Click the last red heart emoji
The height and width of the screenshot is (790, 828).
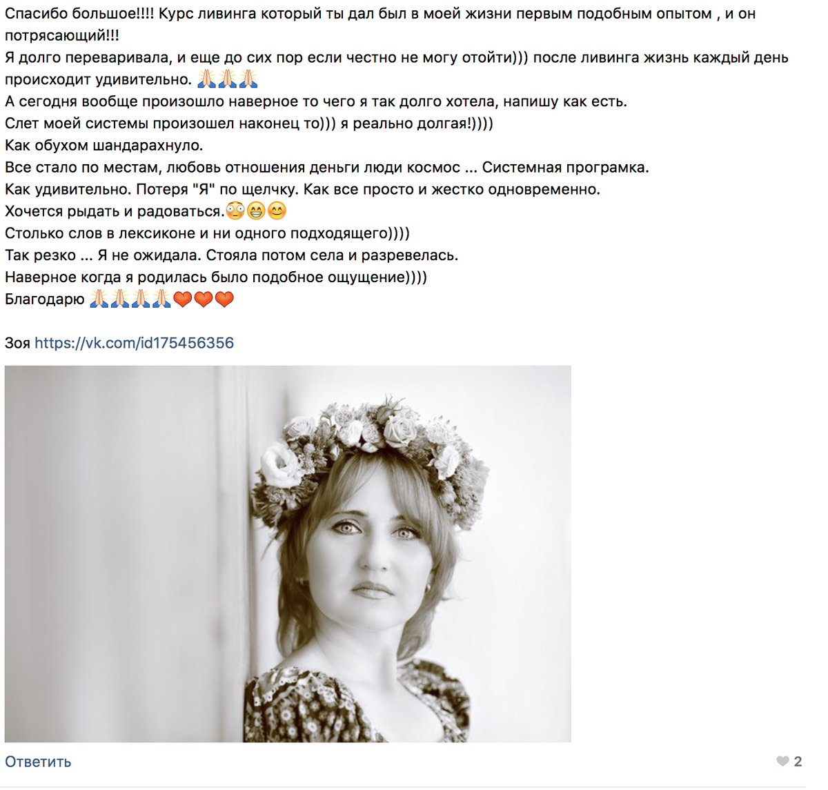224,299
